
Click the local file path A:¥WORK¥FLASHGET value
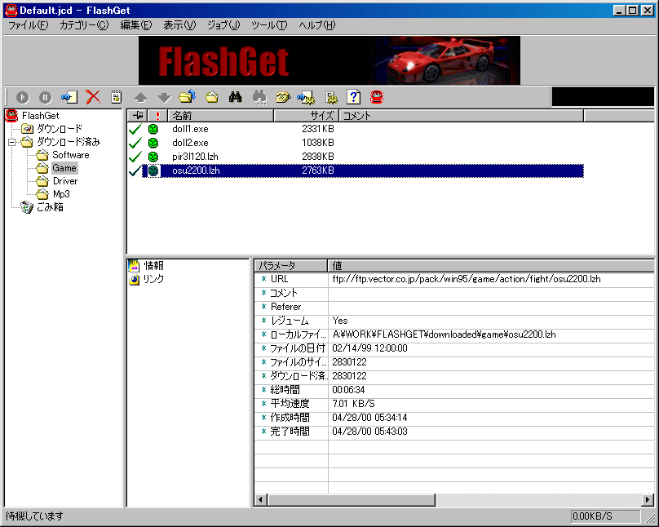tap(444, 334)
